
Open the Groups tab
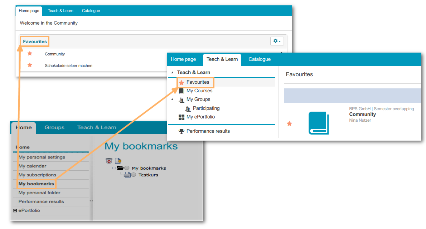click(54, 127)
